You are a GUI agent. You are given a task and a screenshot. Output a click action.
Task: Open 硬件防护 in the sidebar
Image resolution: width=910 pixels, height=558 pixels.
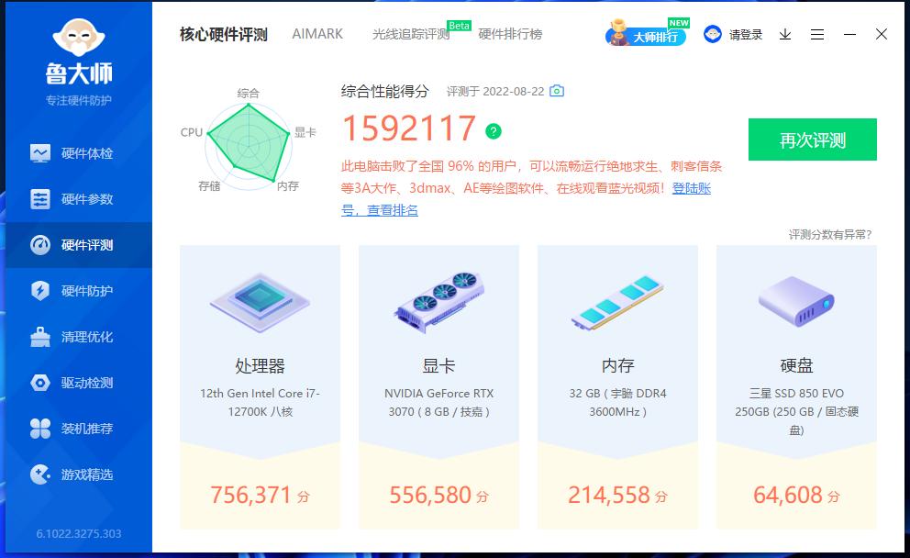click(x=79, y=291)
